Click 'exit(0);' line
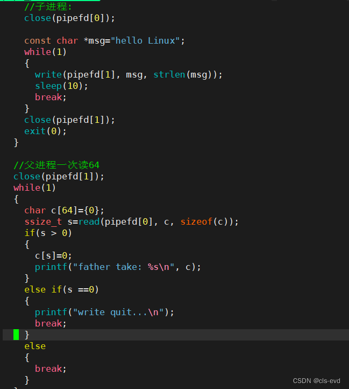Viewport: 349px width, 389px height. click(45, 131)
